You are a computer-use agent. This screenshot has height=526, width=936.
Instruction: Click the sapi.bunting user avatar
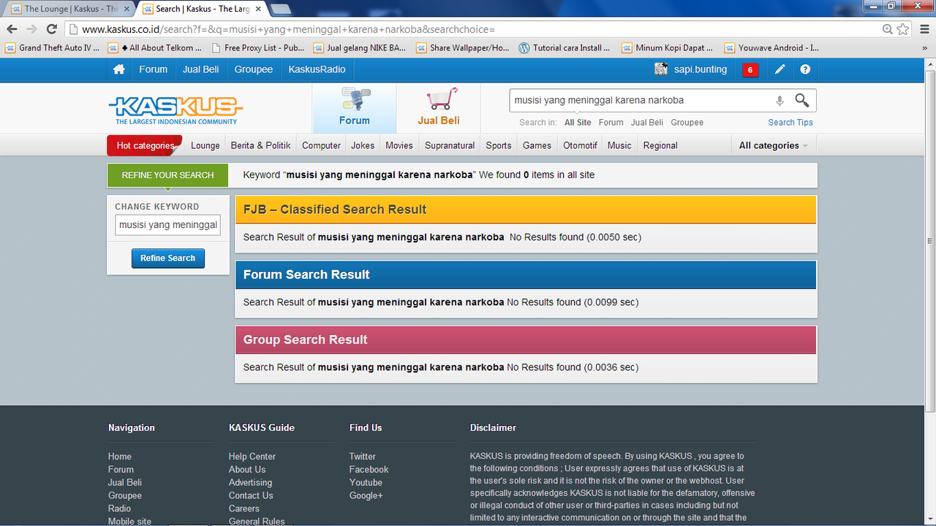661,69
